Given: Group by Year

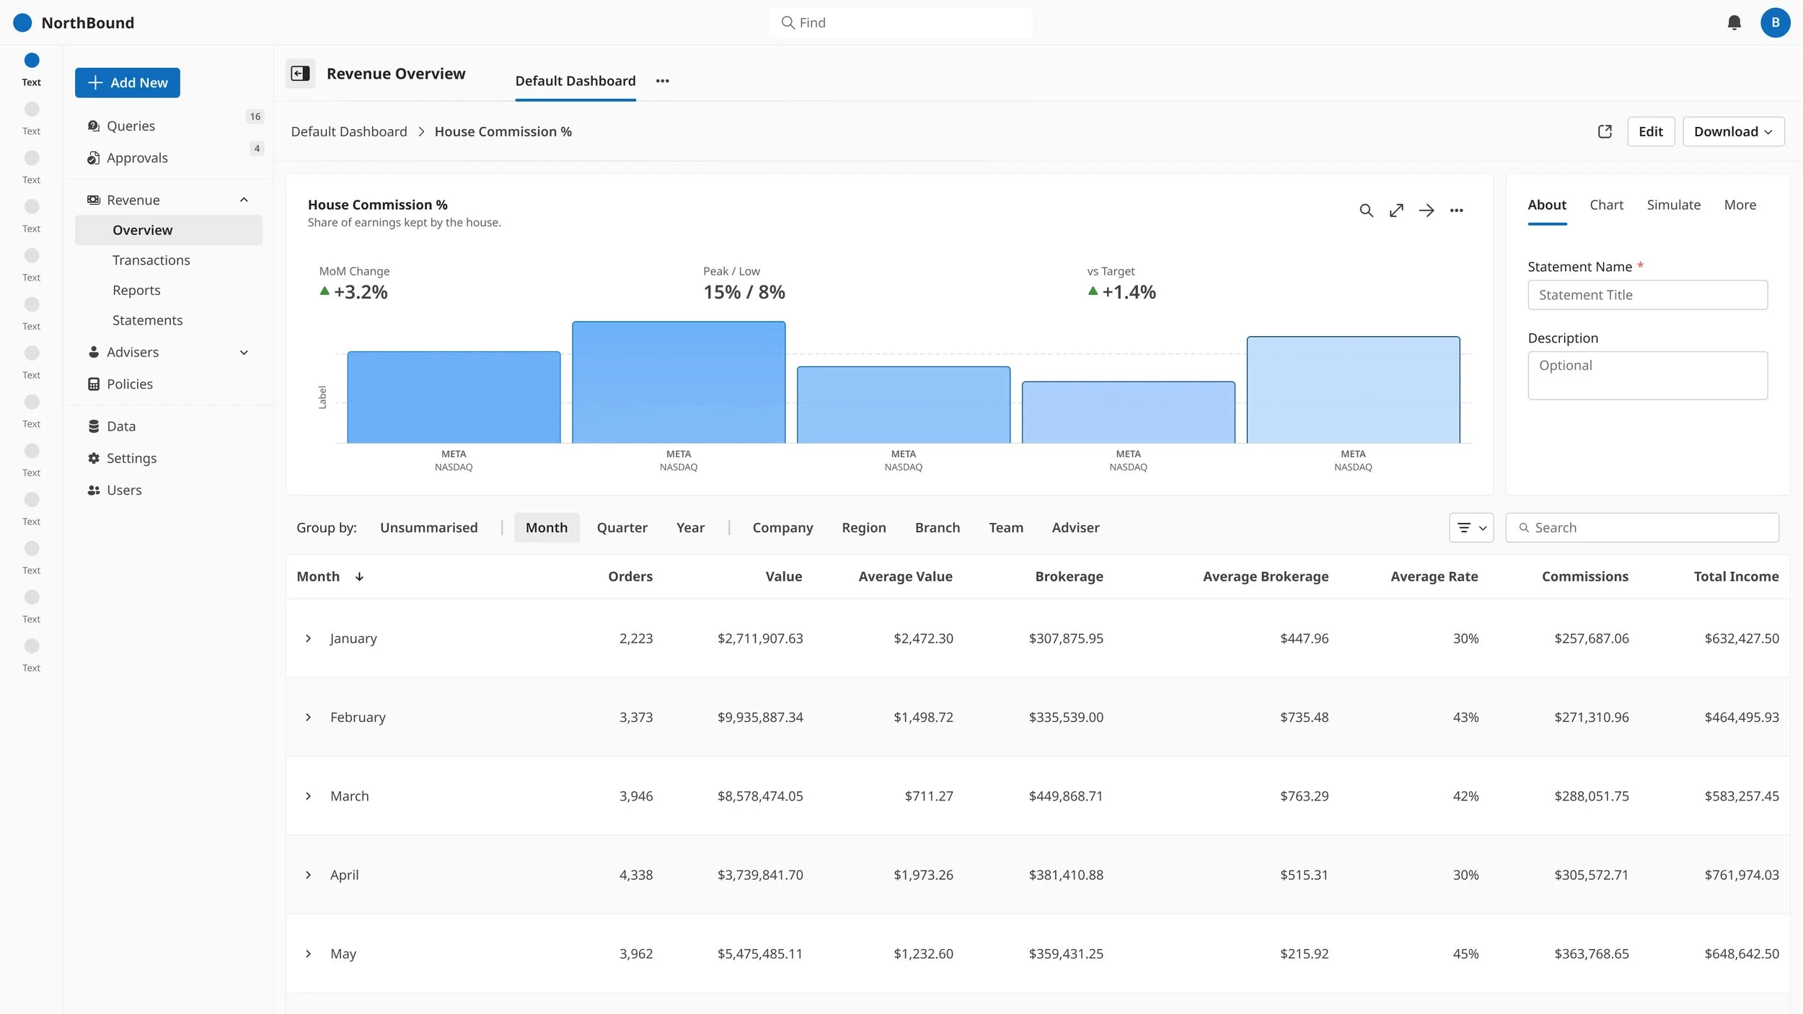Looking at the screenshot, I should pyautogui.click(x=690, y=528).
